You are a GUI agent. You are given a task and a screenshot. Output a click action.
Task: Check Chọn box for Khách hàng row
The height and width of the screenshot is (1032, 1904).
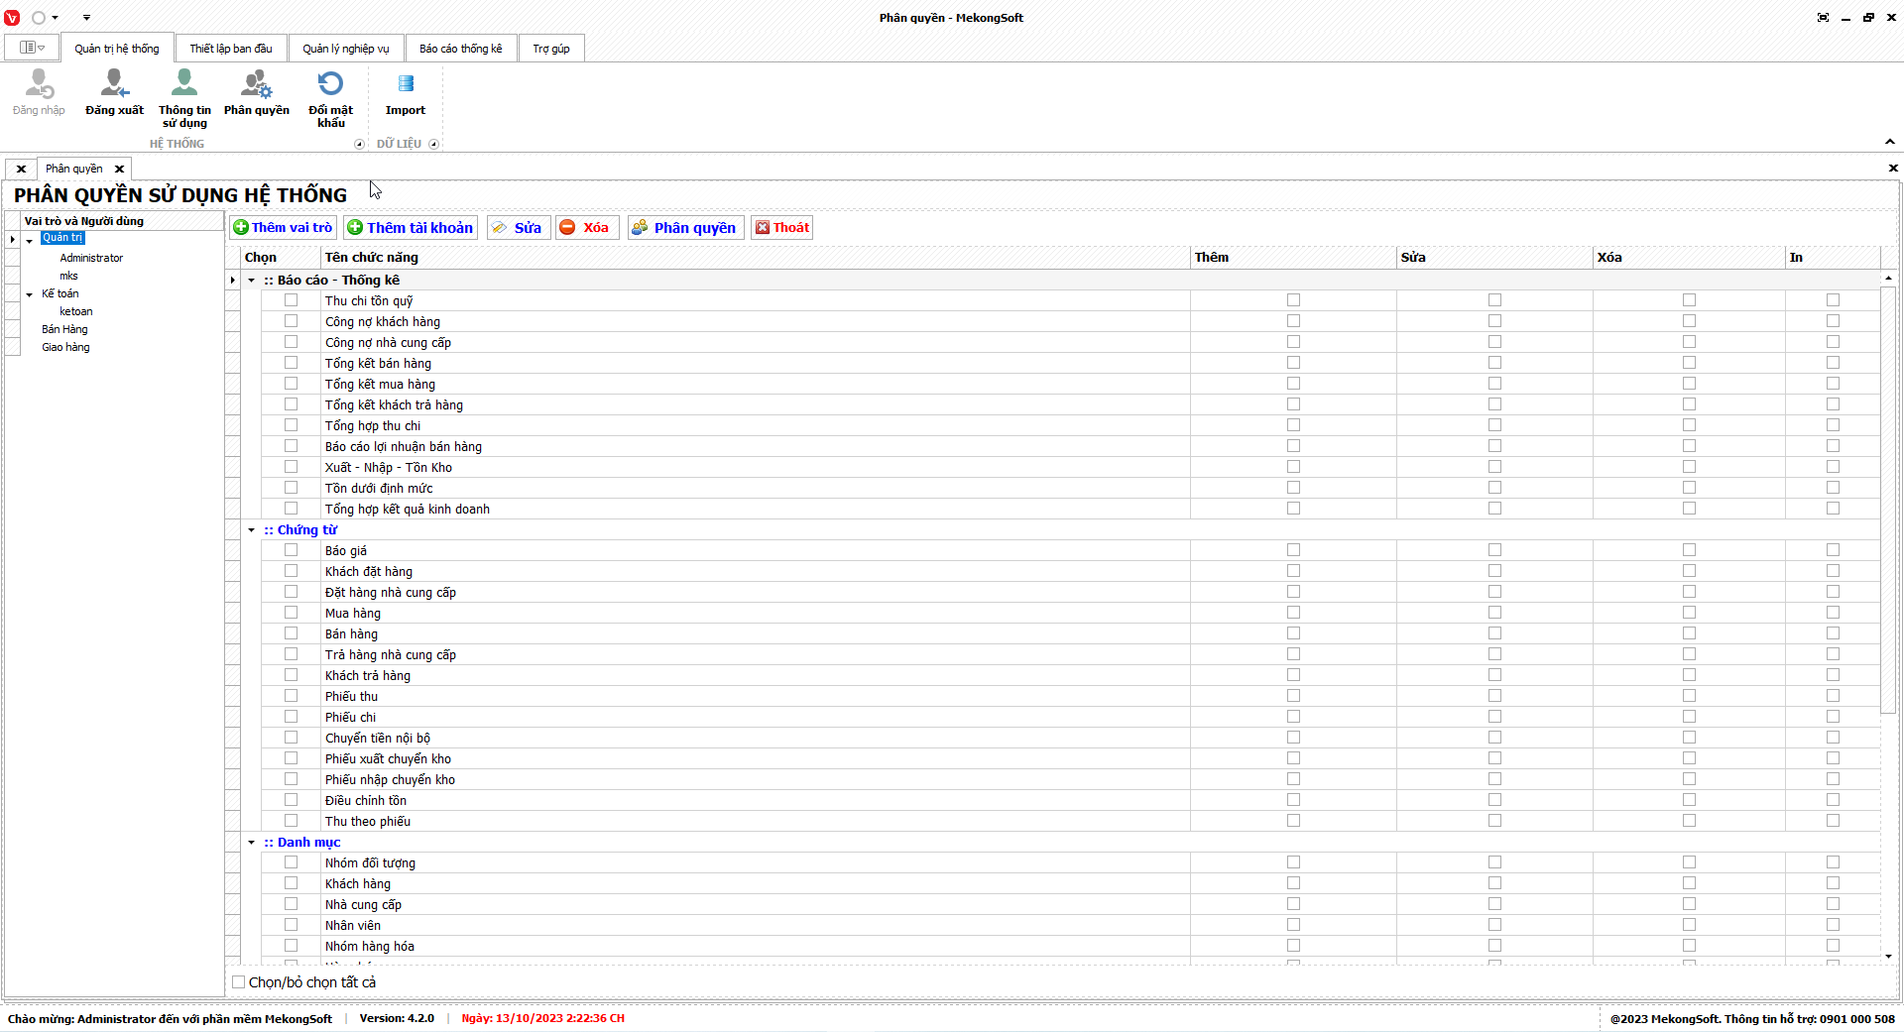coord(291,883)
